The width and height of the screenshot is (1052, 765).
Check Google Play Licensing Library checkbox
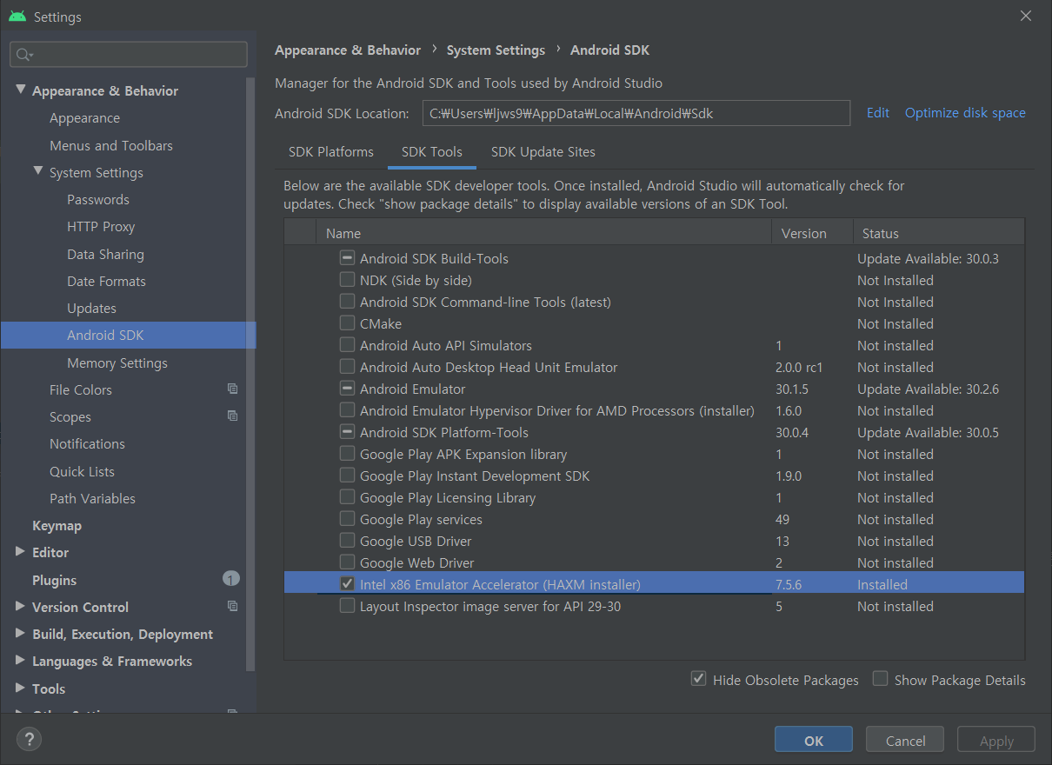(347, 497)
